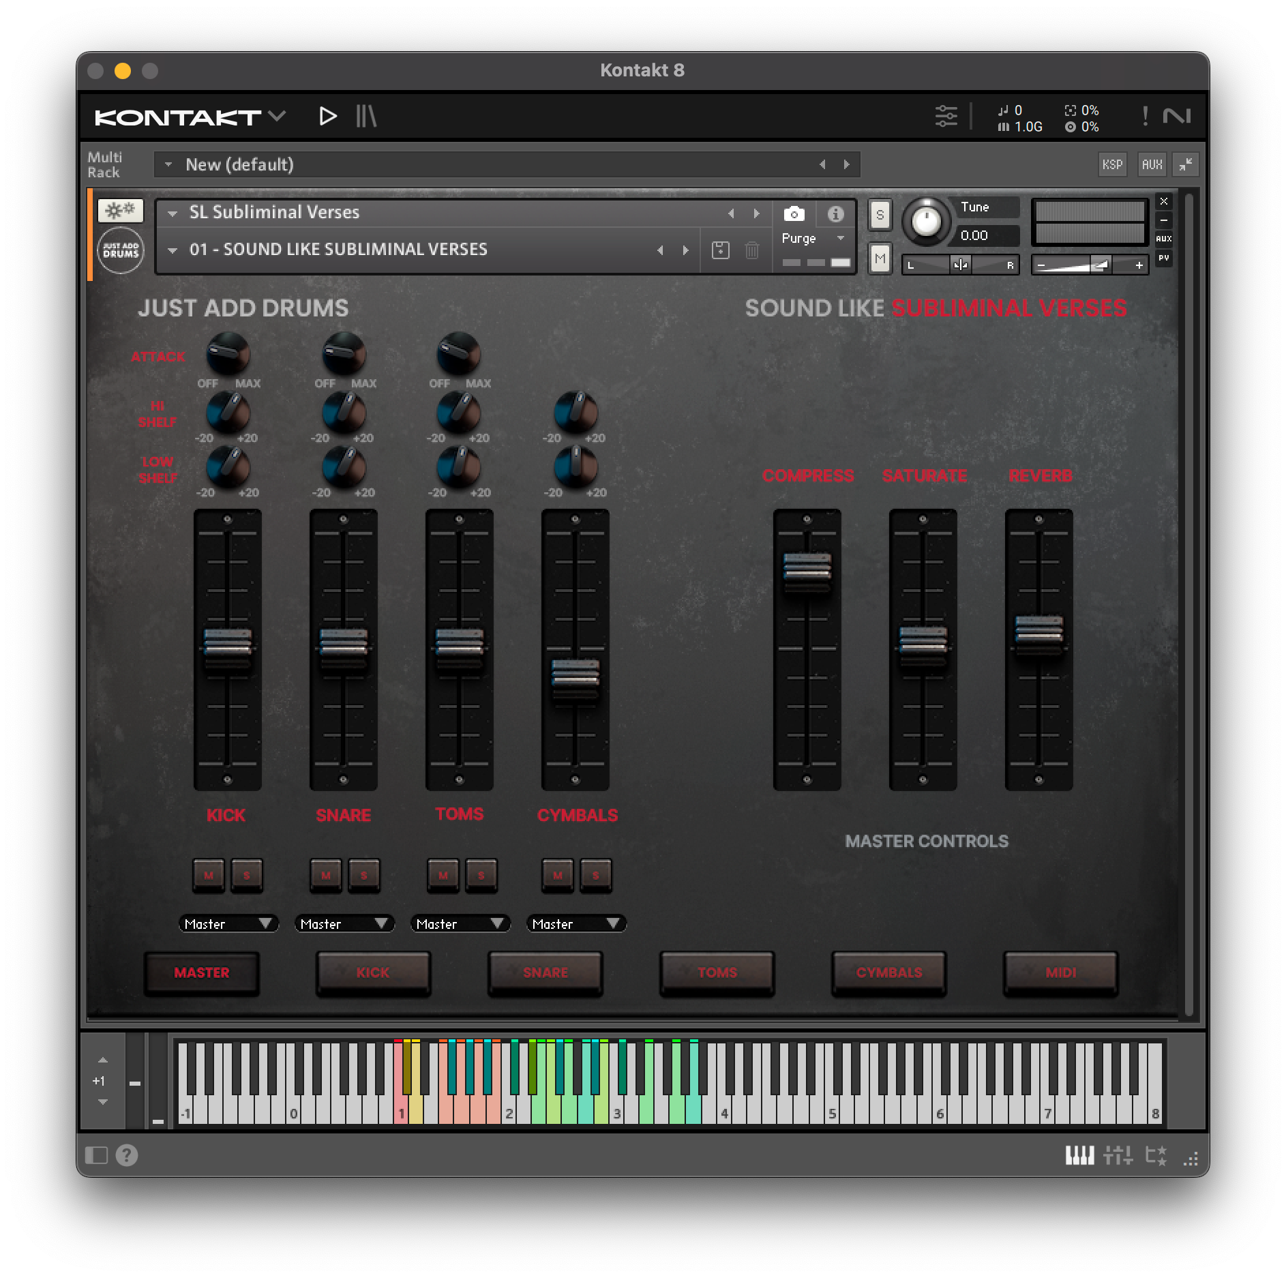Click the small AUX button on instrument header

pyautogui.click(x=1164, y=239)
